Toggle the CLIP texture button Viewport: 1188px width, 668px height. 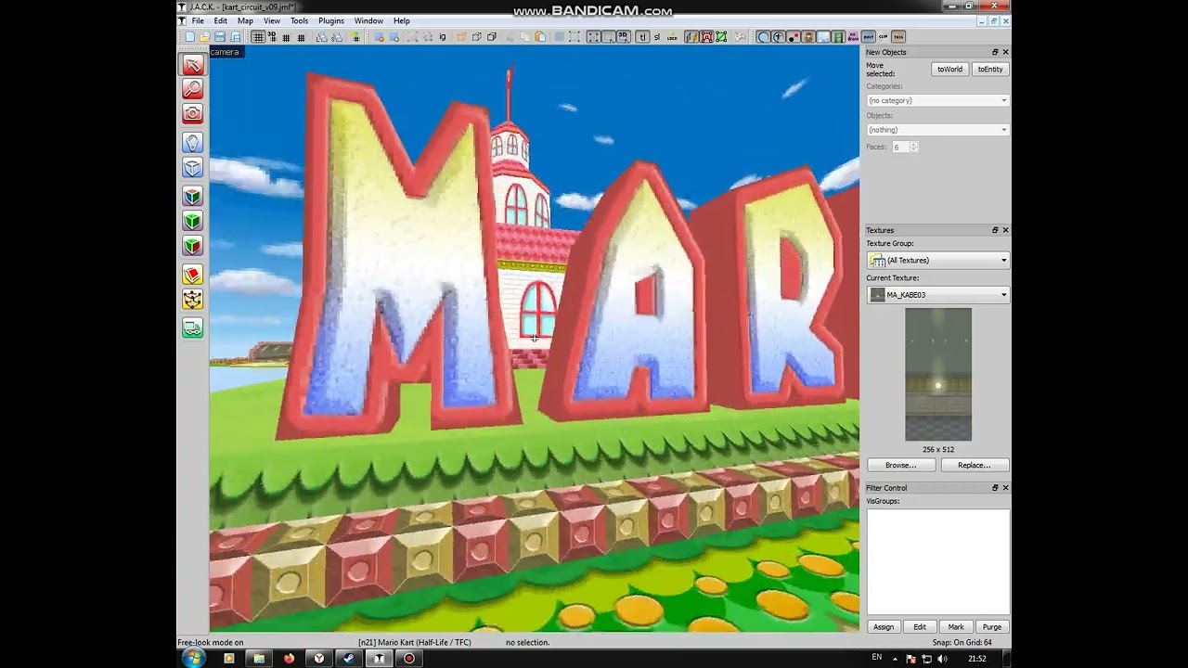[x=883, y=37]
